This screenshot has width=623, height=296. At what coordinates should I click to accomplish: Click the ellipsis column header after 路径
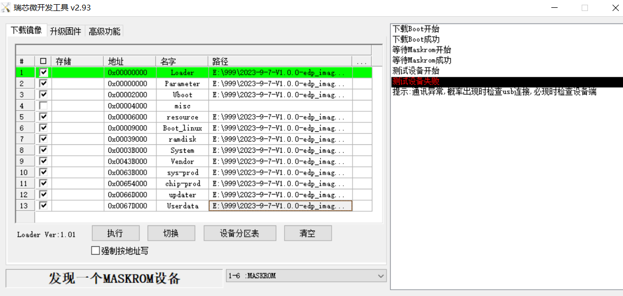coord(361,62)
